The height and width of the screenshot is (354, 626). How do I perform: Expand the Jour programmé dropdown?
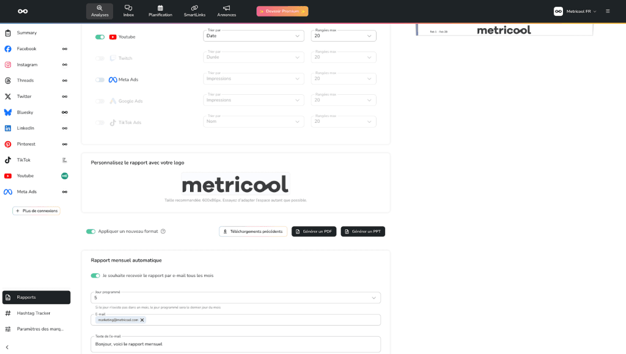235,298
